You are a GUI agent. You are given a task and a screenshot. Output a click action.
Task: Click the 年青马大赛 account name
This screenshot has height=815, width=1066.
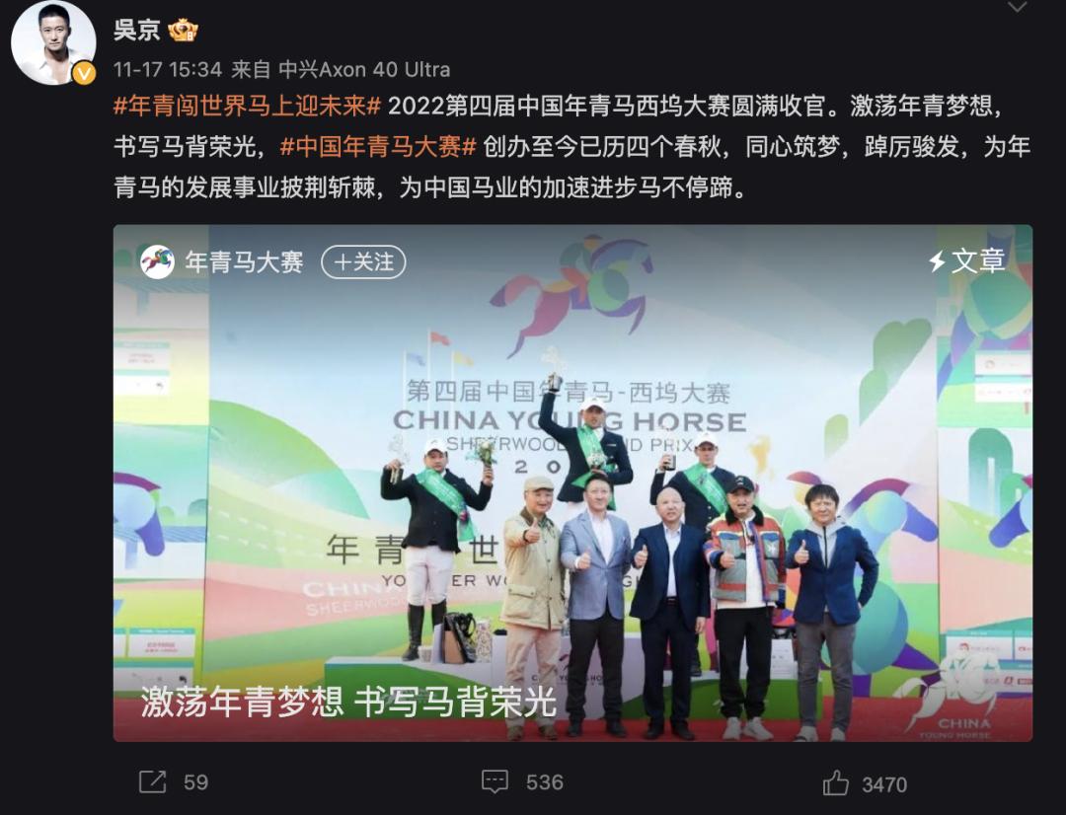[244, 261]
